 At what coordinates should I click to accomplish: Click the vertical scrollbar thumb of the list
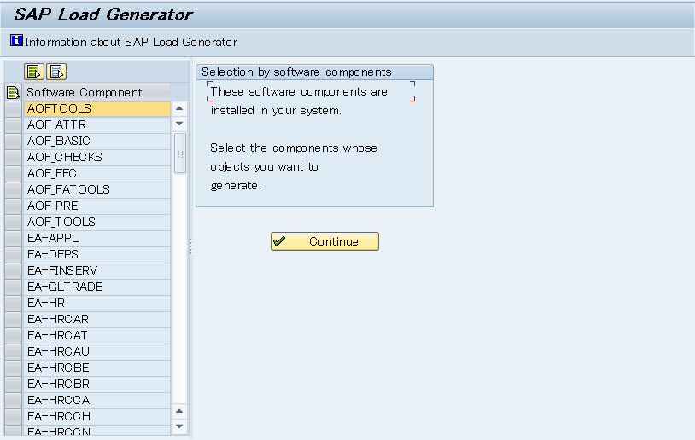(180, 153)
